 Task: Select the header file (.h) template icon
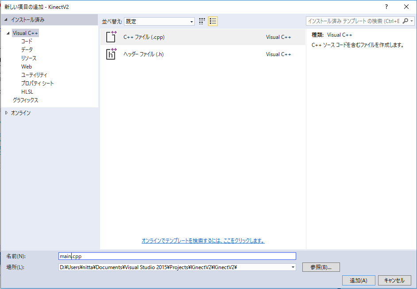[x=111, y=54]
